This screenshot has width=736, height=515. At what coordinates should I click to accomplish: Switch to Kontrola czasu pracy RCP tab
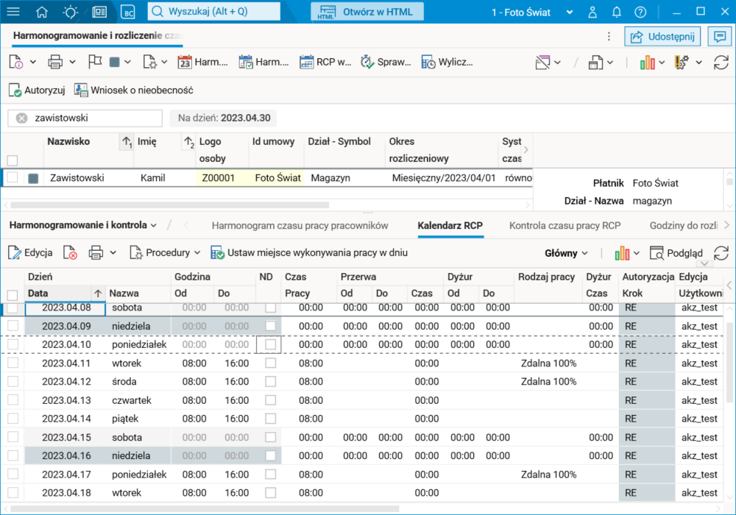point(565,225)
